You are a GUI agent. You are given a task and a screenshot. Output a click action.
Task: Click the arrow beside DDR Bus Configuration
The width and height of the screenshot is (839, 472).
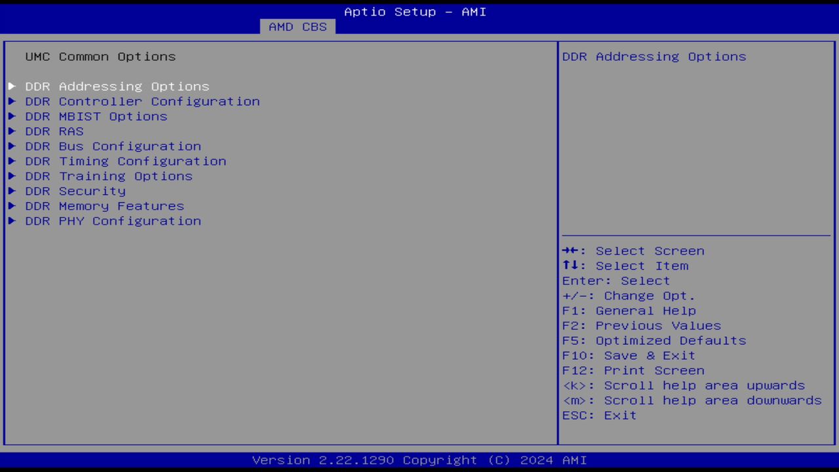(12, 146)
